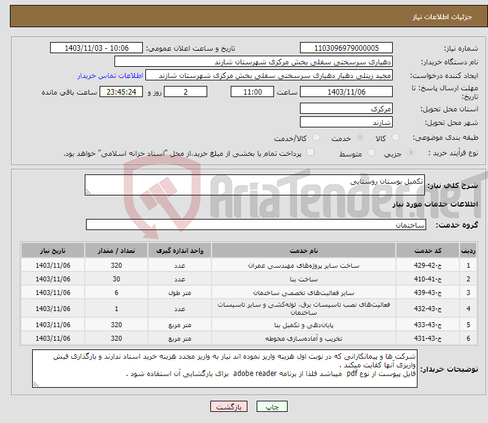Select the خدمت radio button
Screen dimensions: 488x423
click(x=360, y=137)
